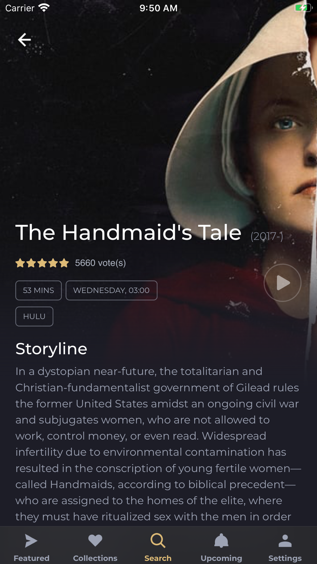Screen dimensions: 317x564
Task: Tap the battery charging icon
Action: [304, 8]
